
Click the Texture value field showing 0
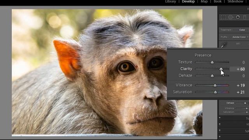244,62
